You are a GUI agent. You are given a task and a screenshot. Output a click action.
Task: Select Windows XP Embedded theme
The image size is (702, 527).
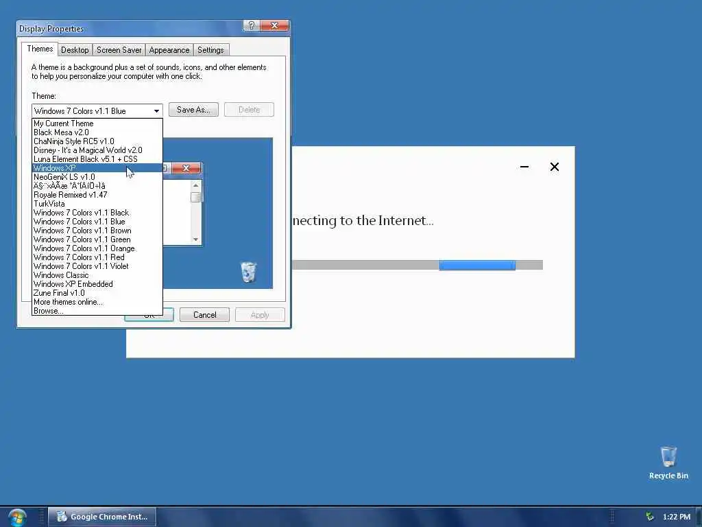point(97,284)
